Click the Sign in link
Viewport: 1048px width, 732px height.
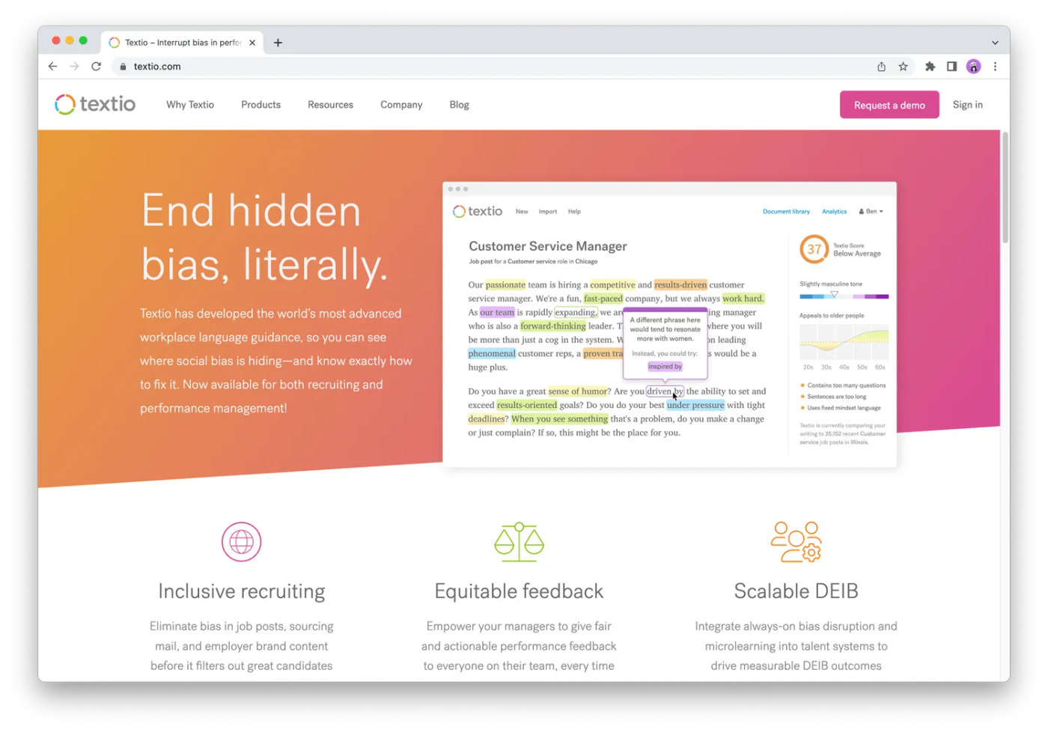pyautogui.click(x=967, y=105)
